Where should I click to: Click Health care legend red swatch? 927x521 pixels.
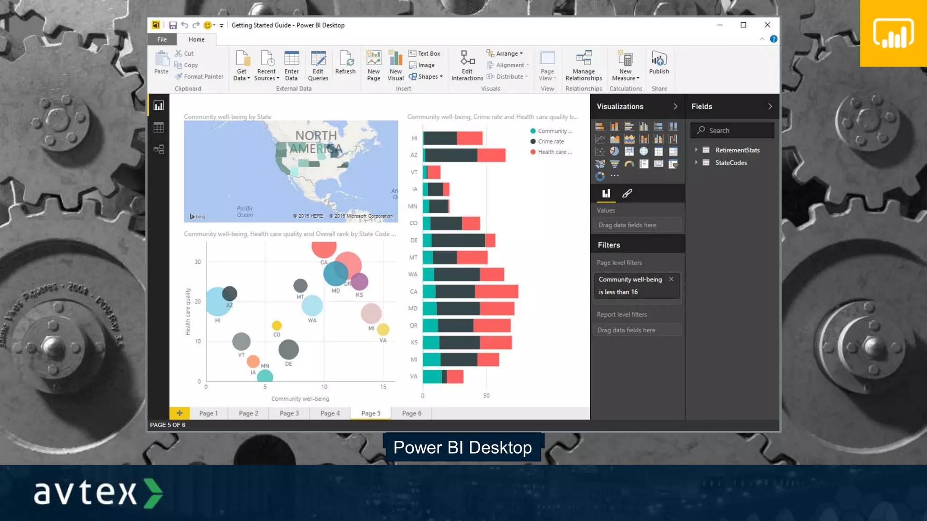pos(533,152)
